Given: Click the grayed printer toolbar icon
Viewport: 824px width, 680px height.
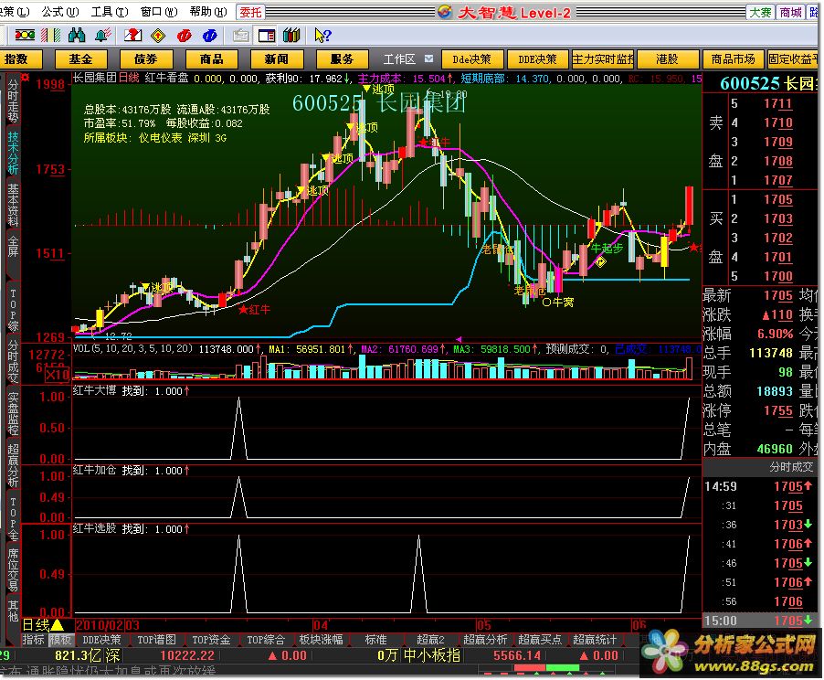Looking at the screenshot, I should click(240, 36).
